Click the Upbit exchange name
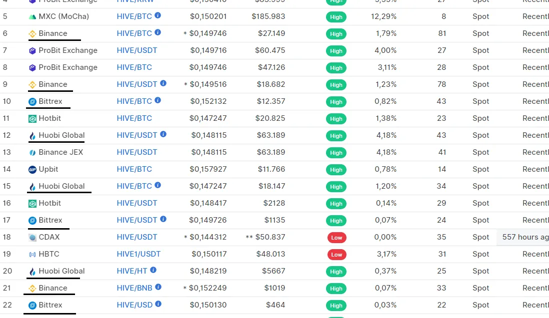The width and height of the screenshot is (549, 318). 48,169
